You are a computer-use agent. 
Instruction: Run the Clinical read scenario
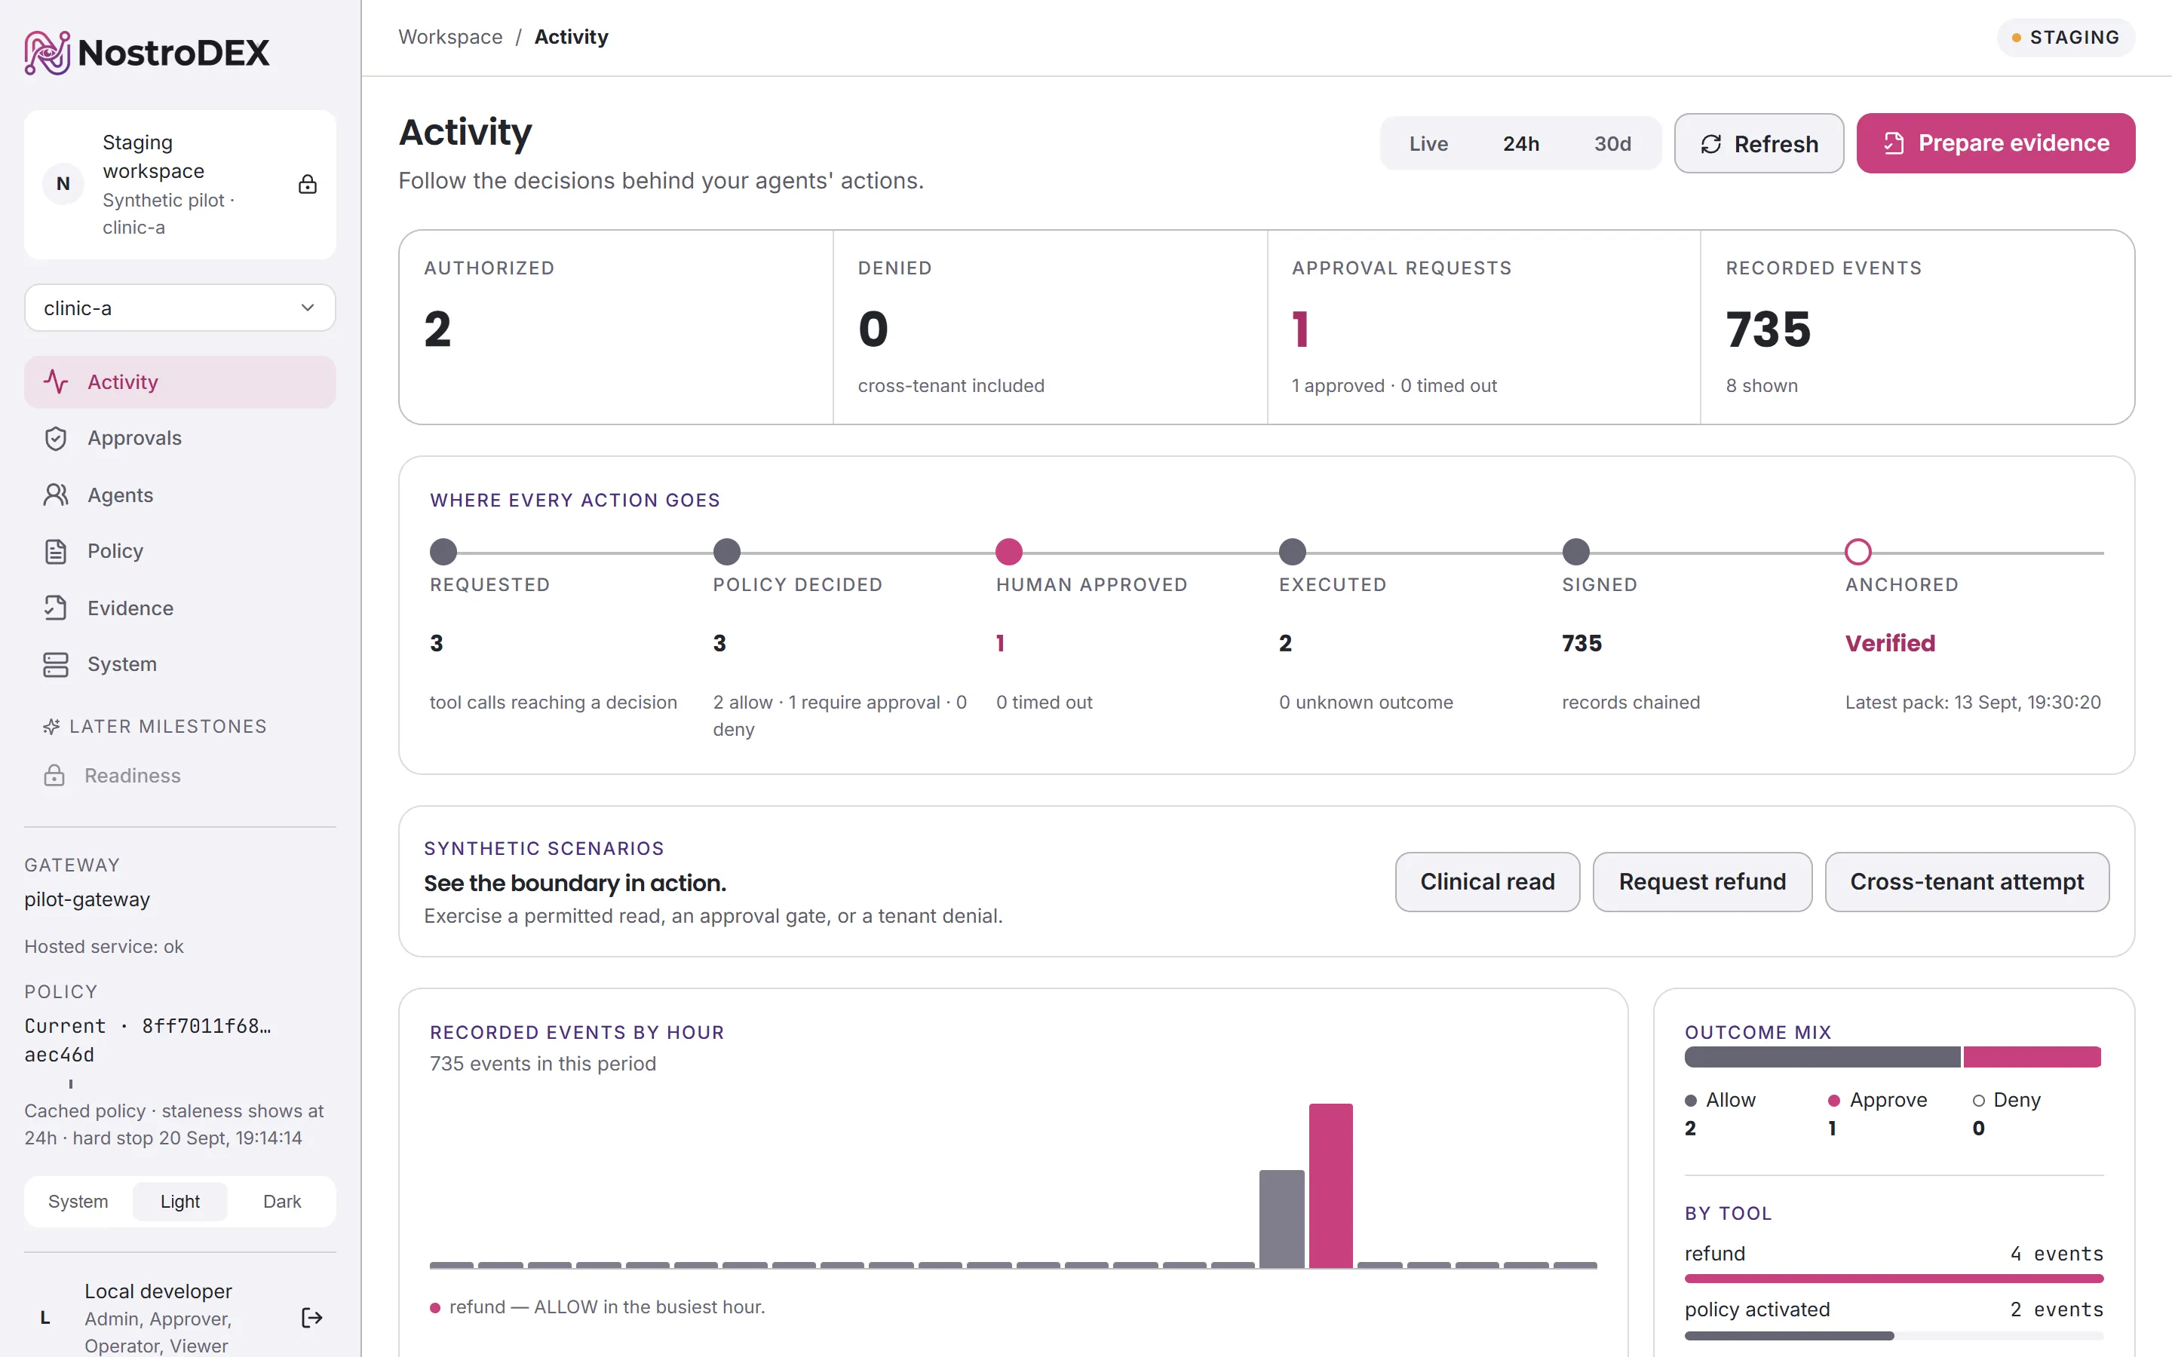tap(1487, 881)
